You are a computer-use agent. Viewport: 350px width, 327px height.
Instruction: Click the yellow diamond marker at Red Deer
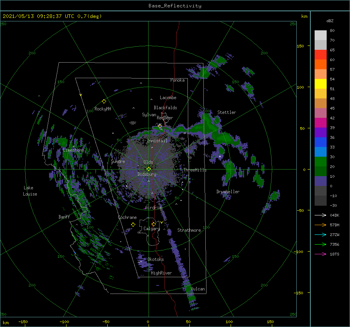pos(160,126)
